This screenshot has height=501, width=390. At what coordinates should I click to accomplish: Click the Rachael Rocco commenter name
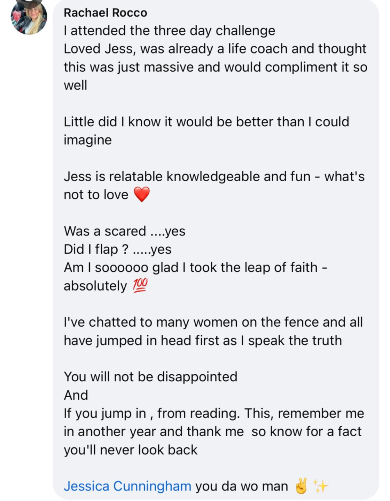click(x=105, y=13)
